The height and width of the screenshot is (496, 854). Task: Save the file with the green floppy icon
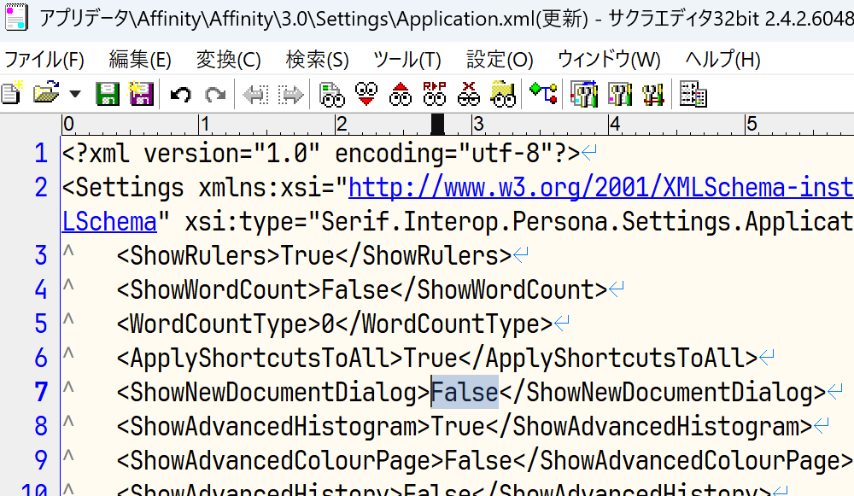coord(108,94)
